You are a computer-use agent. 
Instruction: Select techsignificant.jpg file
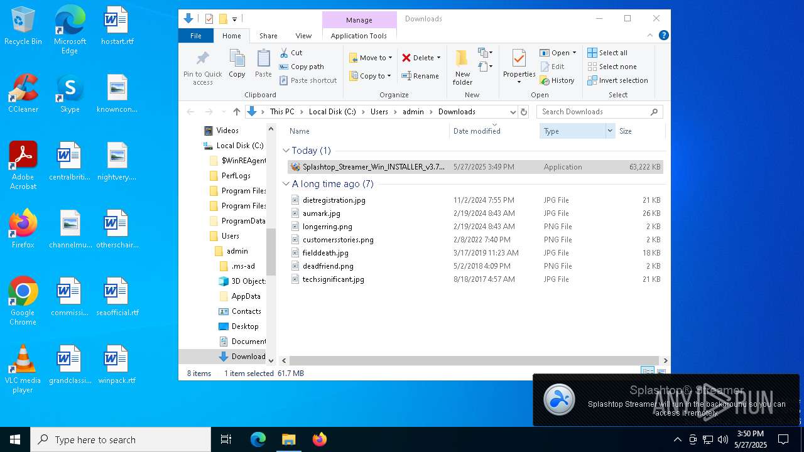475,279
